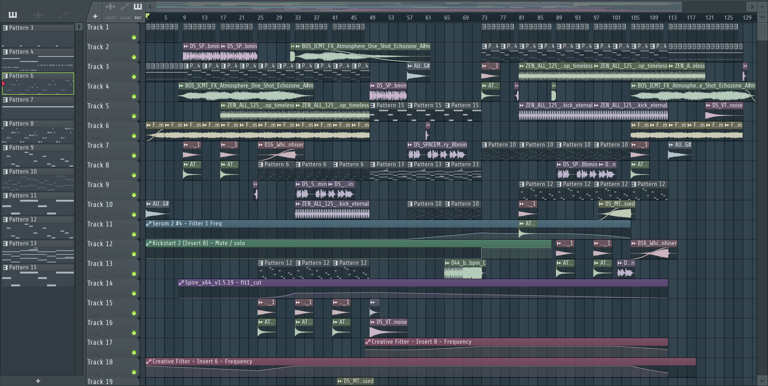
Task: Jump to bar 33 on the timeline ruler
Action: 298,18
